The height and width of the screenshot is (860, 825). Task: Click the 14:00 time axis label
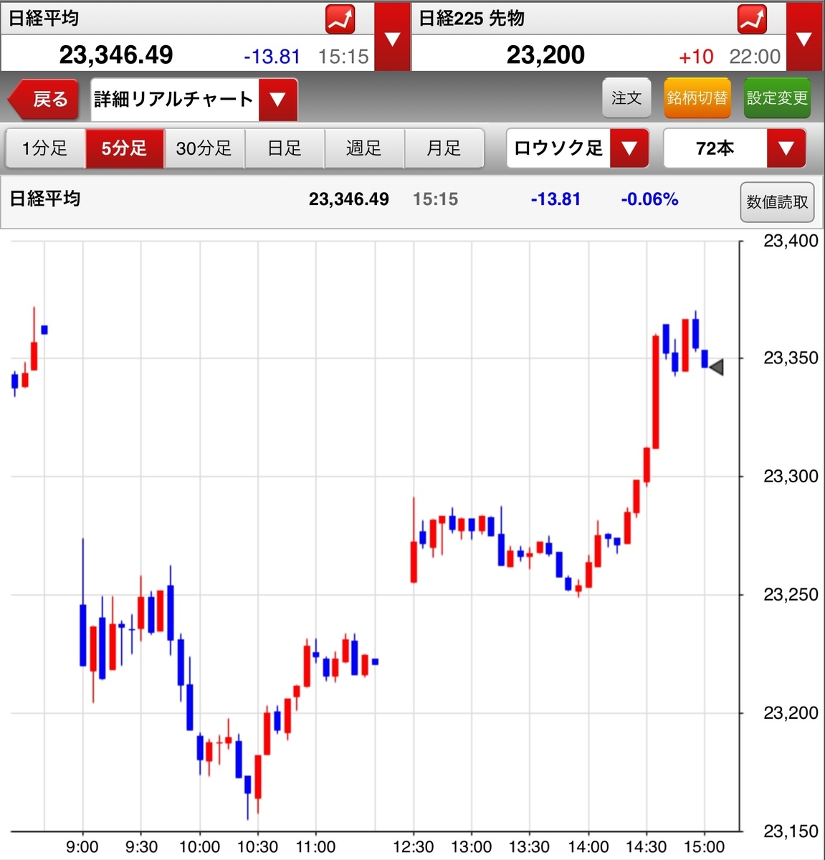(x=588, y=847)
